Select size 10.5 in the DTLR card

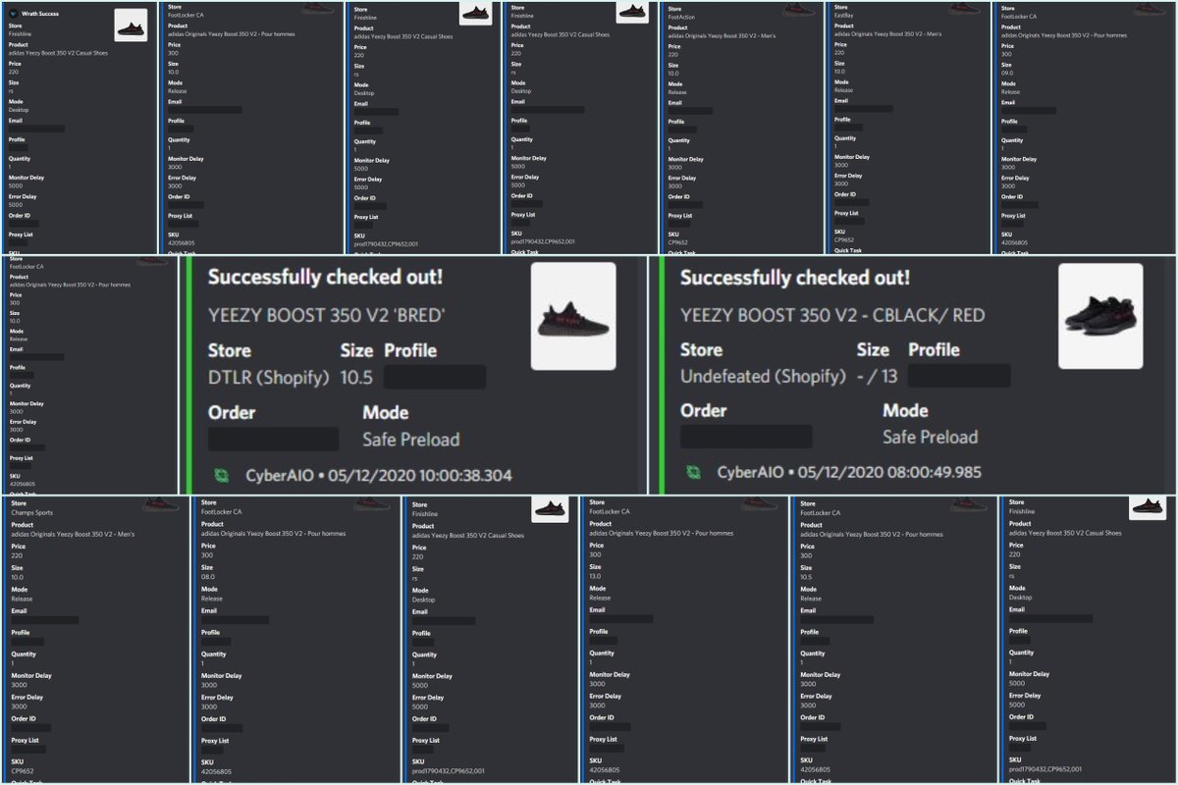tap(356, 377)
